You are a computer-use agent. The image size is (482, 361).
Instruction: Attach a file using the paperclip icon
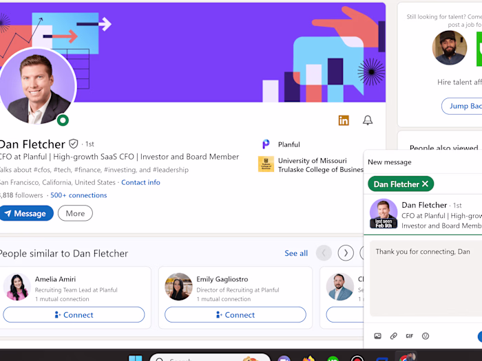pos(393,336)
